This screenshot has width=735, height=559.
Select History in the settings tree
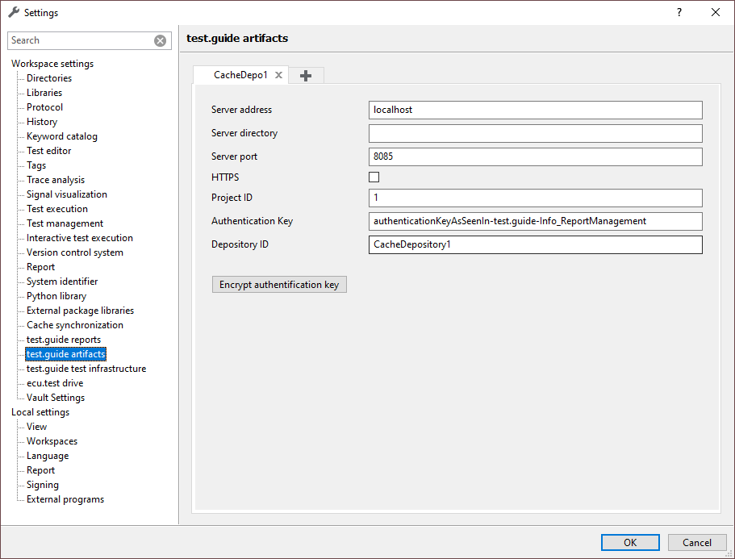point(42,122)
